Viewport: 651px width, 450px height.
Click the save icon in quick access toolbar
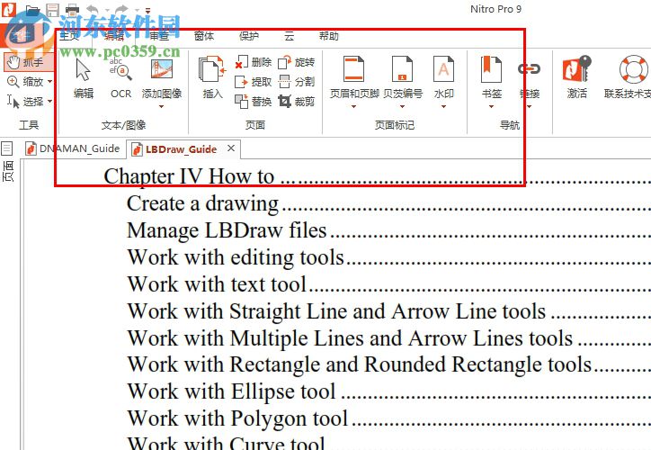click(53, 10)
